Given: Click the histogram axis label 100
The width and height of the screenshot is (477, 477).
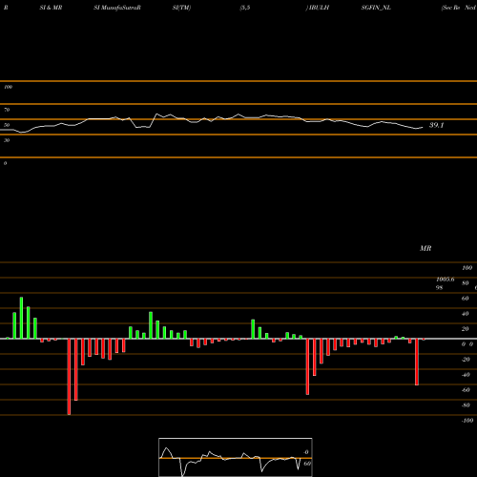Looking at the screenshot, I should tap(467, 268).
